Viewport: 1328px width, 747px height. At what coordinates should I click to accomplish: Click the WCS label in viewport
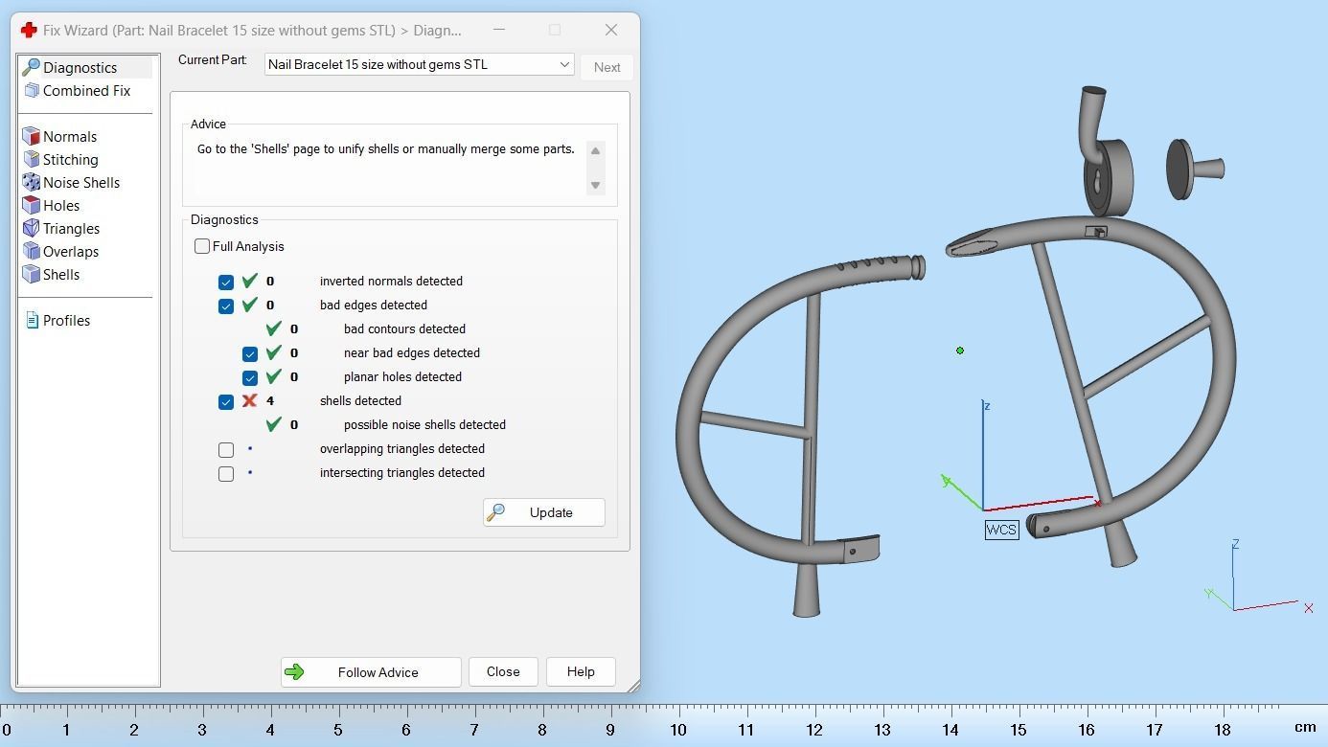coord(1001,530)
